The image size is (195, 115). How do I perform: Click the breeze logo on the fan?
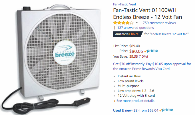pyautogui.click(x=65, y=53)
